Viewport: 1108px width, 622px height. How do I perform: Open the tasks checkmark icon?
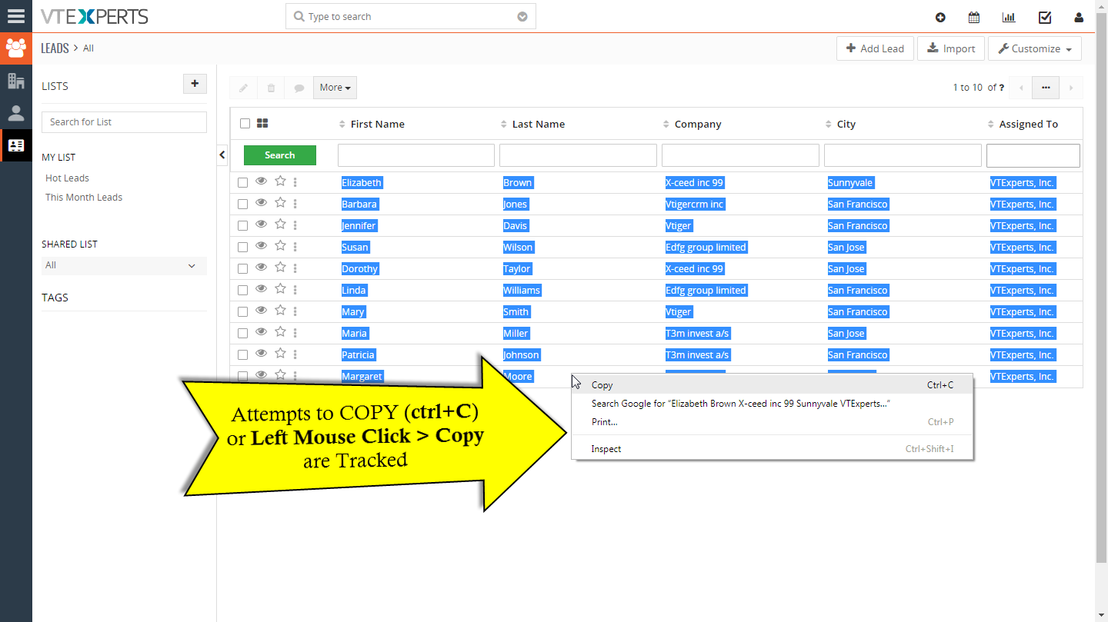[x=1045, y=17]
